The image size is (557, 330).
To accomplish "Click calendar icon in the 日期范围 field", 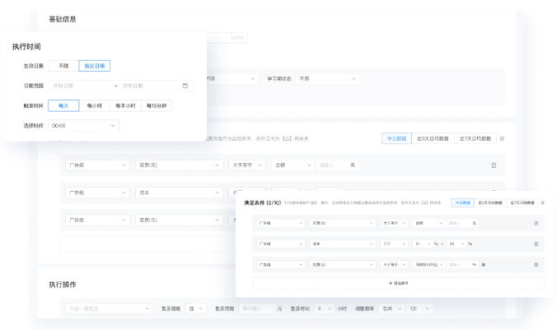I will pos(185,86).
